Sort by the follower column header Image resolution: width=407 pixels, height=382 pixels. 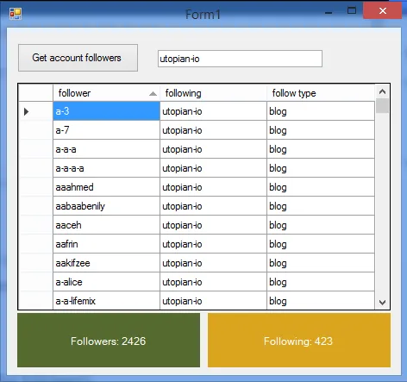tap(106, 93)
